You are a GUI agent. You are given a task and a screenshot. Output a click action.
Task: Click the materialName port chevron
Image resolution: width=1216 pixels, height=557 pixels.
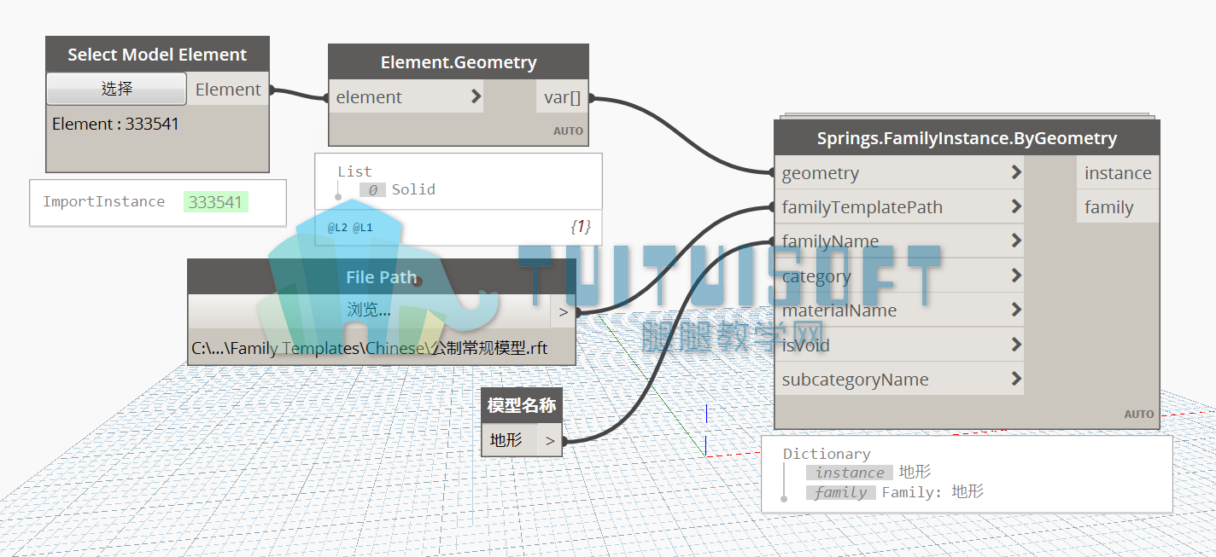pos(1016,310)
